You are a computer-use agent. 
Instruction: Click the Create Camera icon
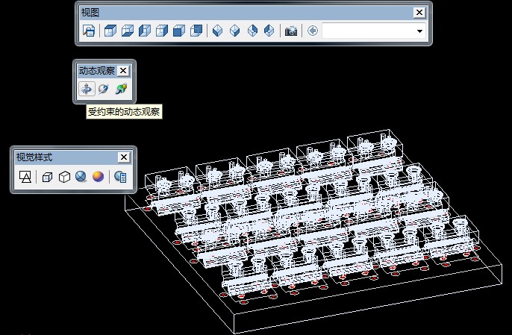[291, 31]
